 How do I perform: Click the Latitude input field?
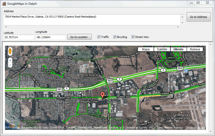(17, 37)
